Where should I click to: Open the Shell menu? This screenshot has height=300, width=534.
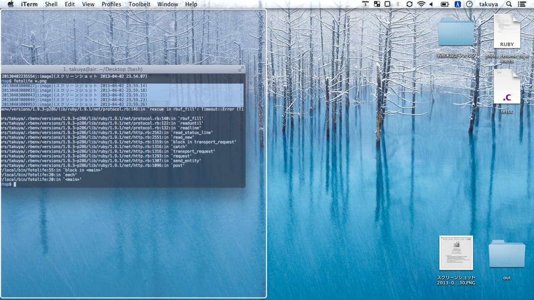[x=51, y=4]
